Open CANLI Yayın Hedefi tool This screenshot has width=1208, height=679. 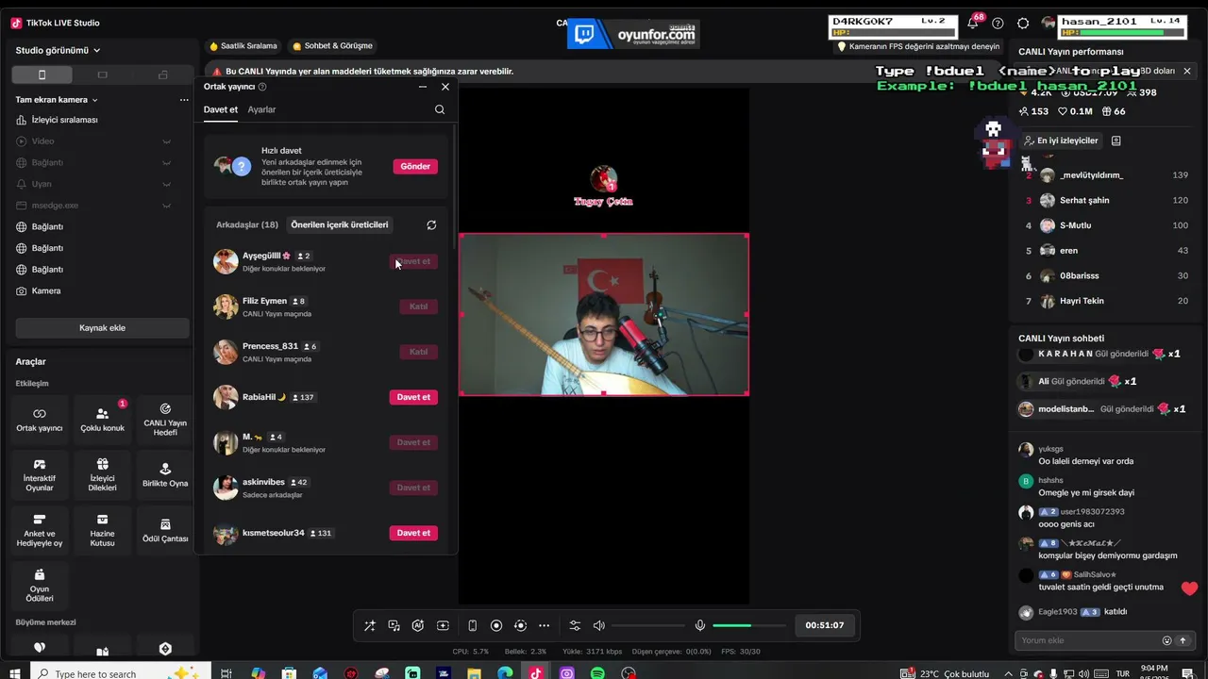165,420
